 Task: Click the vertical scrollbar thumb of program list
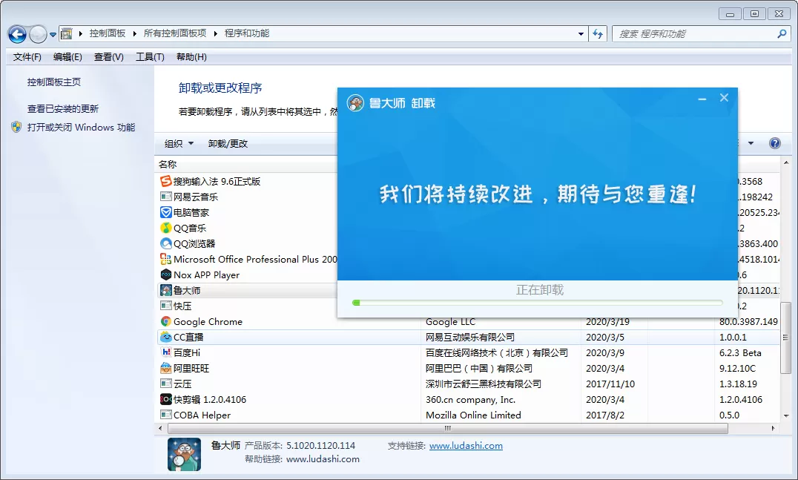click(786, 338)
